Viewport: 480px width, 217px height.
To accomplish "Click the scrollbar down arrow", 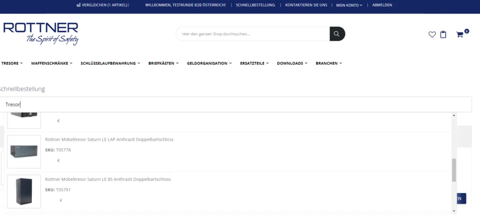I will tap(454, 211).
